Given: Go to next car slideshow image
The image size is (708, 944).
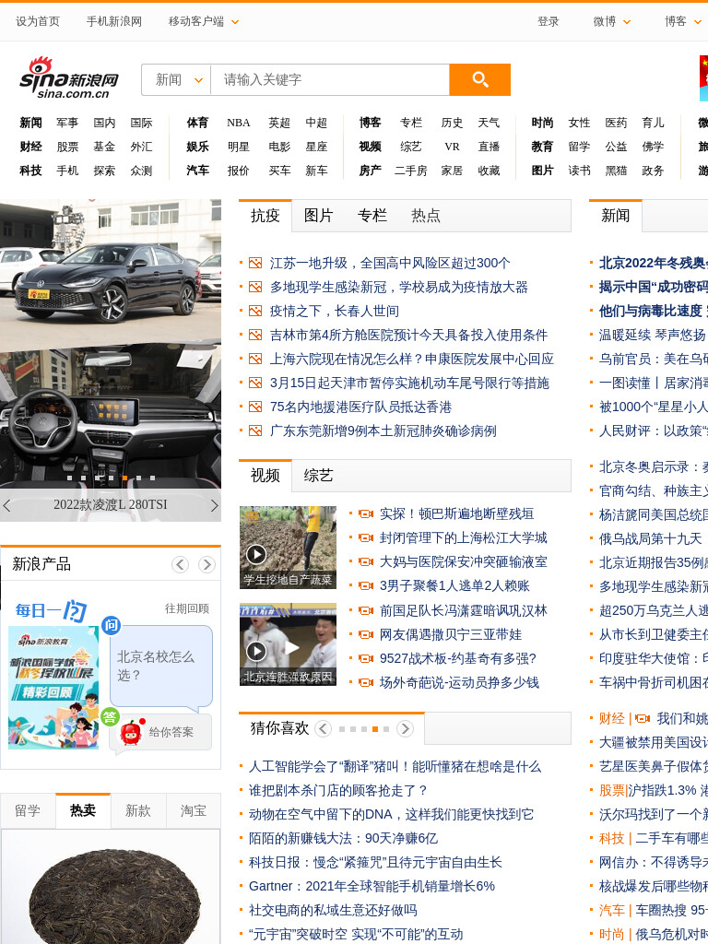Looking at the screenshot, I should (x=214, y=506).
